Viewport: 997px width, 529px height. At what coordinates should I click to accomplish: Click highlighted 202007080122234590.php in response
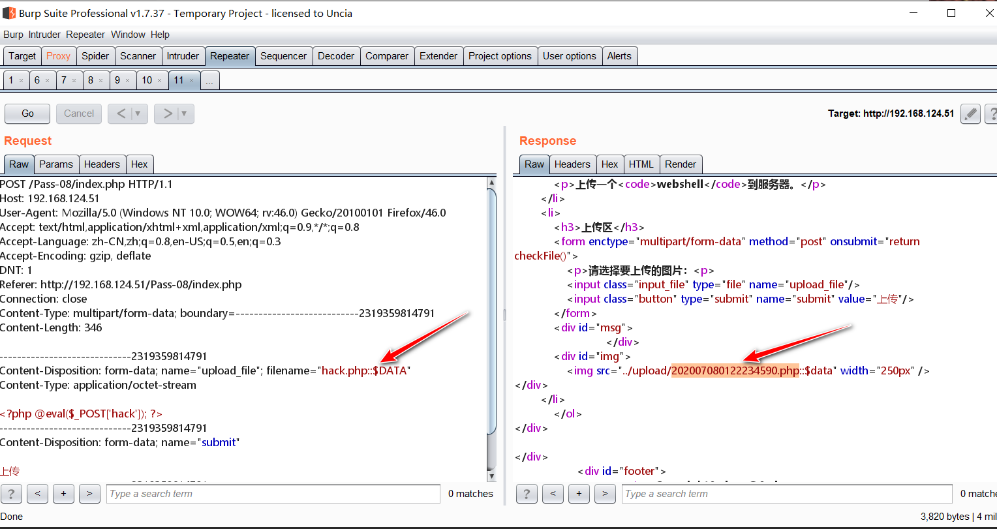coord(735,370)
